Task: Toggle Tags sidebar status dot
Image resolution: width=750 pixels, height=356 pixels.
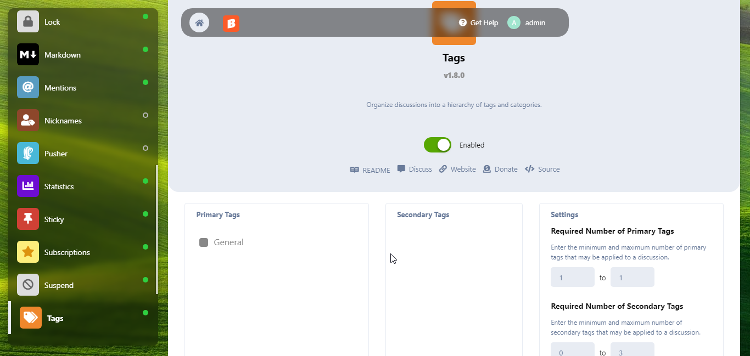Action: click(145, 313)
